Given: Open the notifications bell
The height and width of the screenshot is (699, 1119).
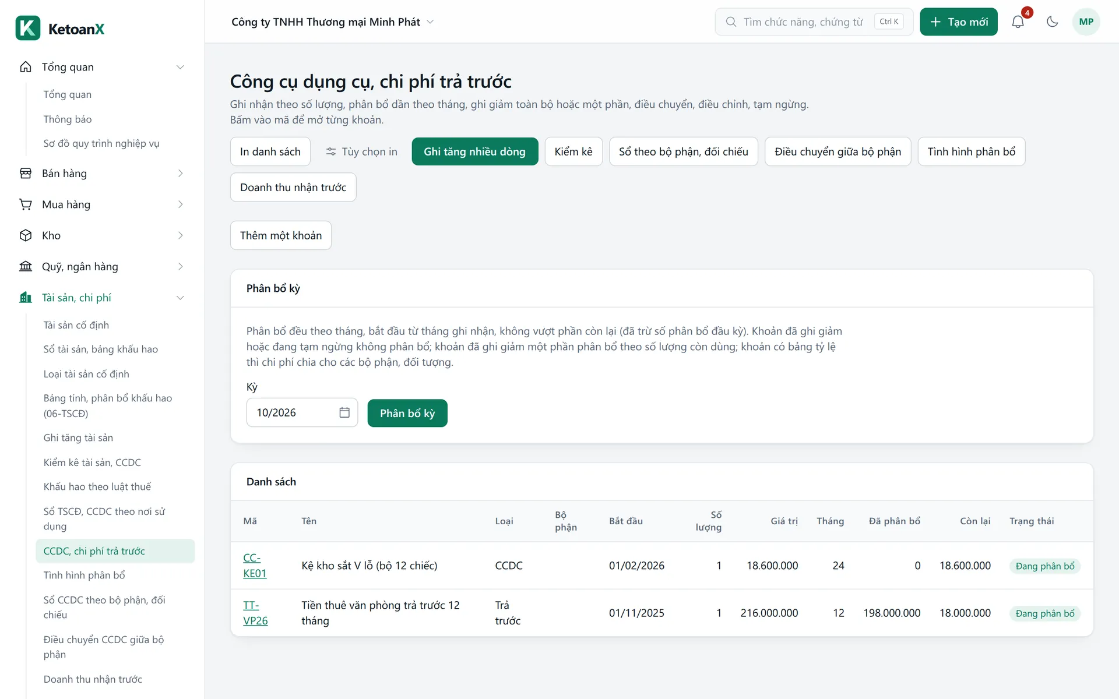Looking at the screenshot, I should (1018, 22).
